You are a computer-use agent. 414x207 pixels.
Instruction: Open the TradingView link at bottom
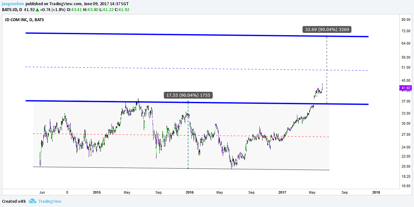coord(50,201)
